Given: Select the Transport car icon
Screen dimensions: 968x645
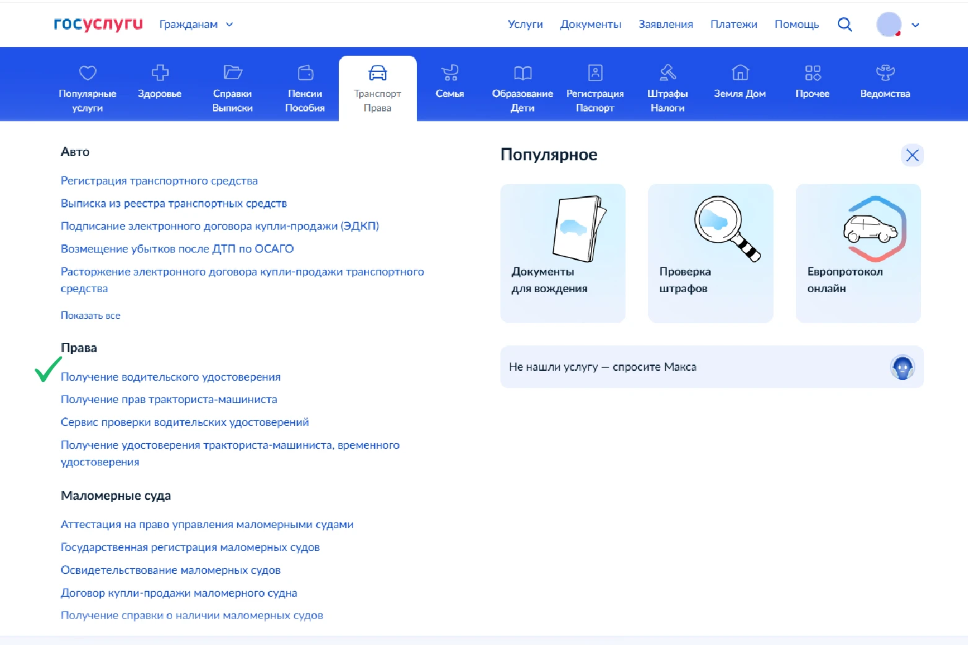Looking at the screenshot, I should (x=378, y=73).
